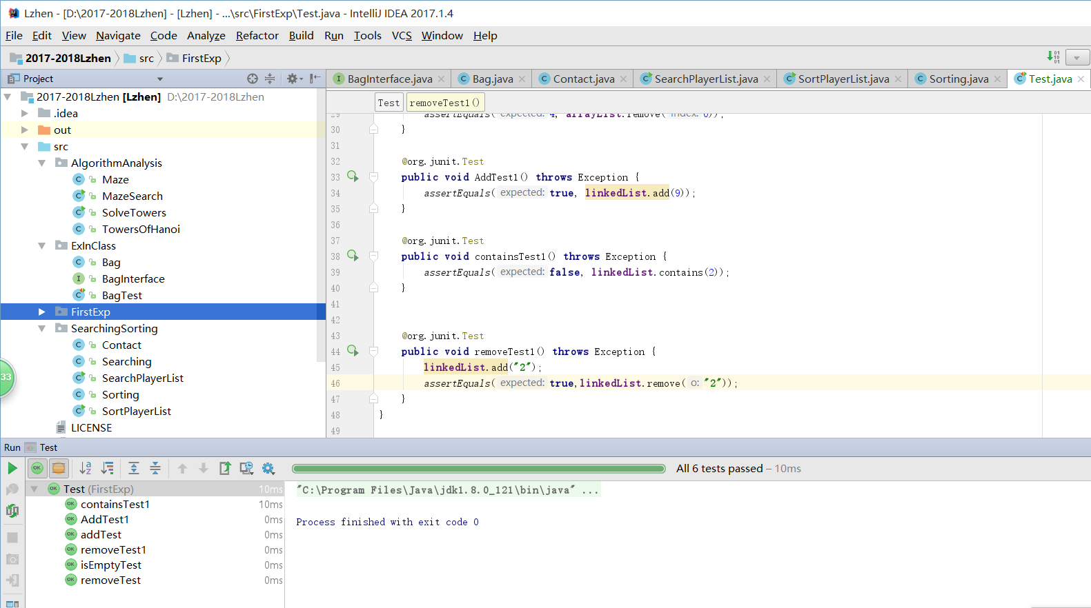Open the Refactor menu
1091x608 pixels.
click(x=257, y=36)
